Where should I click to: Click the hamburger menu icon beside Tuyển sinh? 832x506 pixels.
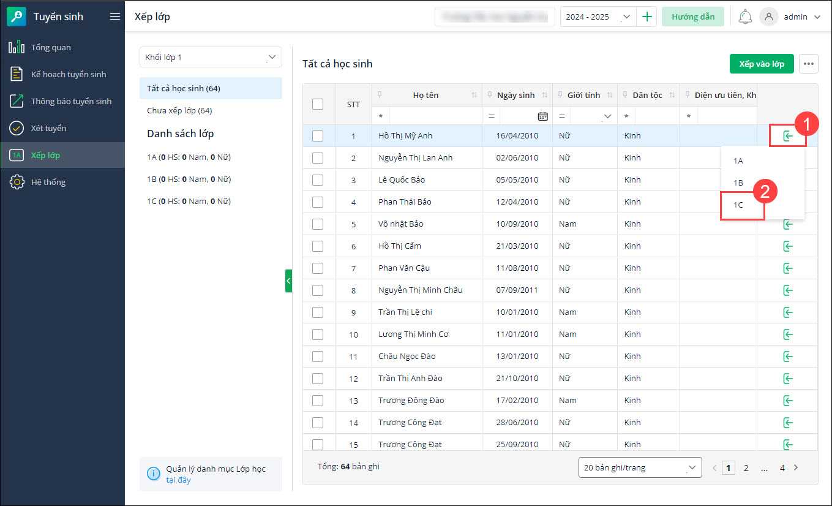click(114, 17)
